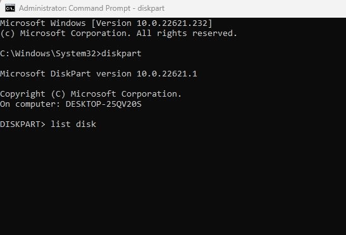
Task: Click the C:\Windows\System32> prompt path
Action: [x=51, y=54]
